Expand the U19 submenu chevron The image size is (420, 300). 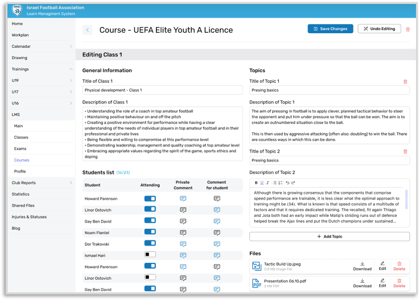pos(71,80)
